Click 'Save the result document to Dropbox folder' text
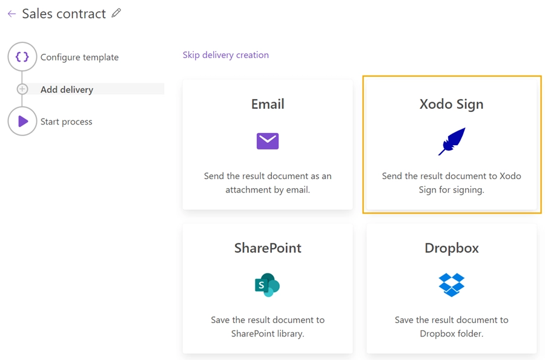This screenshot has height=360, width=545. click(x=452, y=327)
